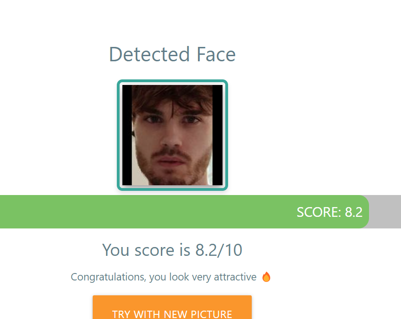This screenshot has height=319, width=401.
Task: Click the word 'Face' in the heading
Action: [216, 54]
